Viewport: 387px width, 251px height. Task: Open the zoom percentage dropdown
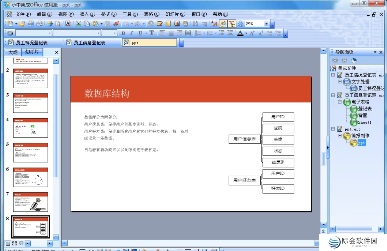266,24
